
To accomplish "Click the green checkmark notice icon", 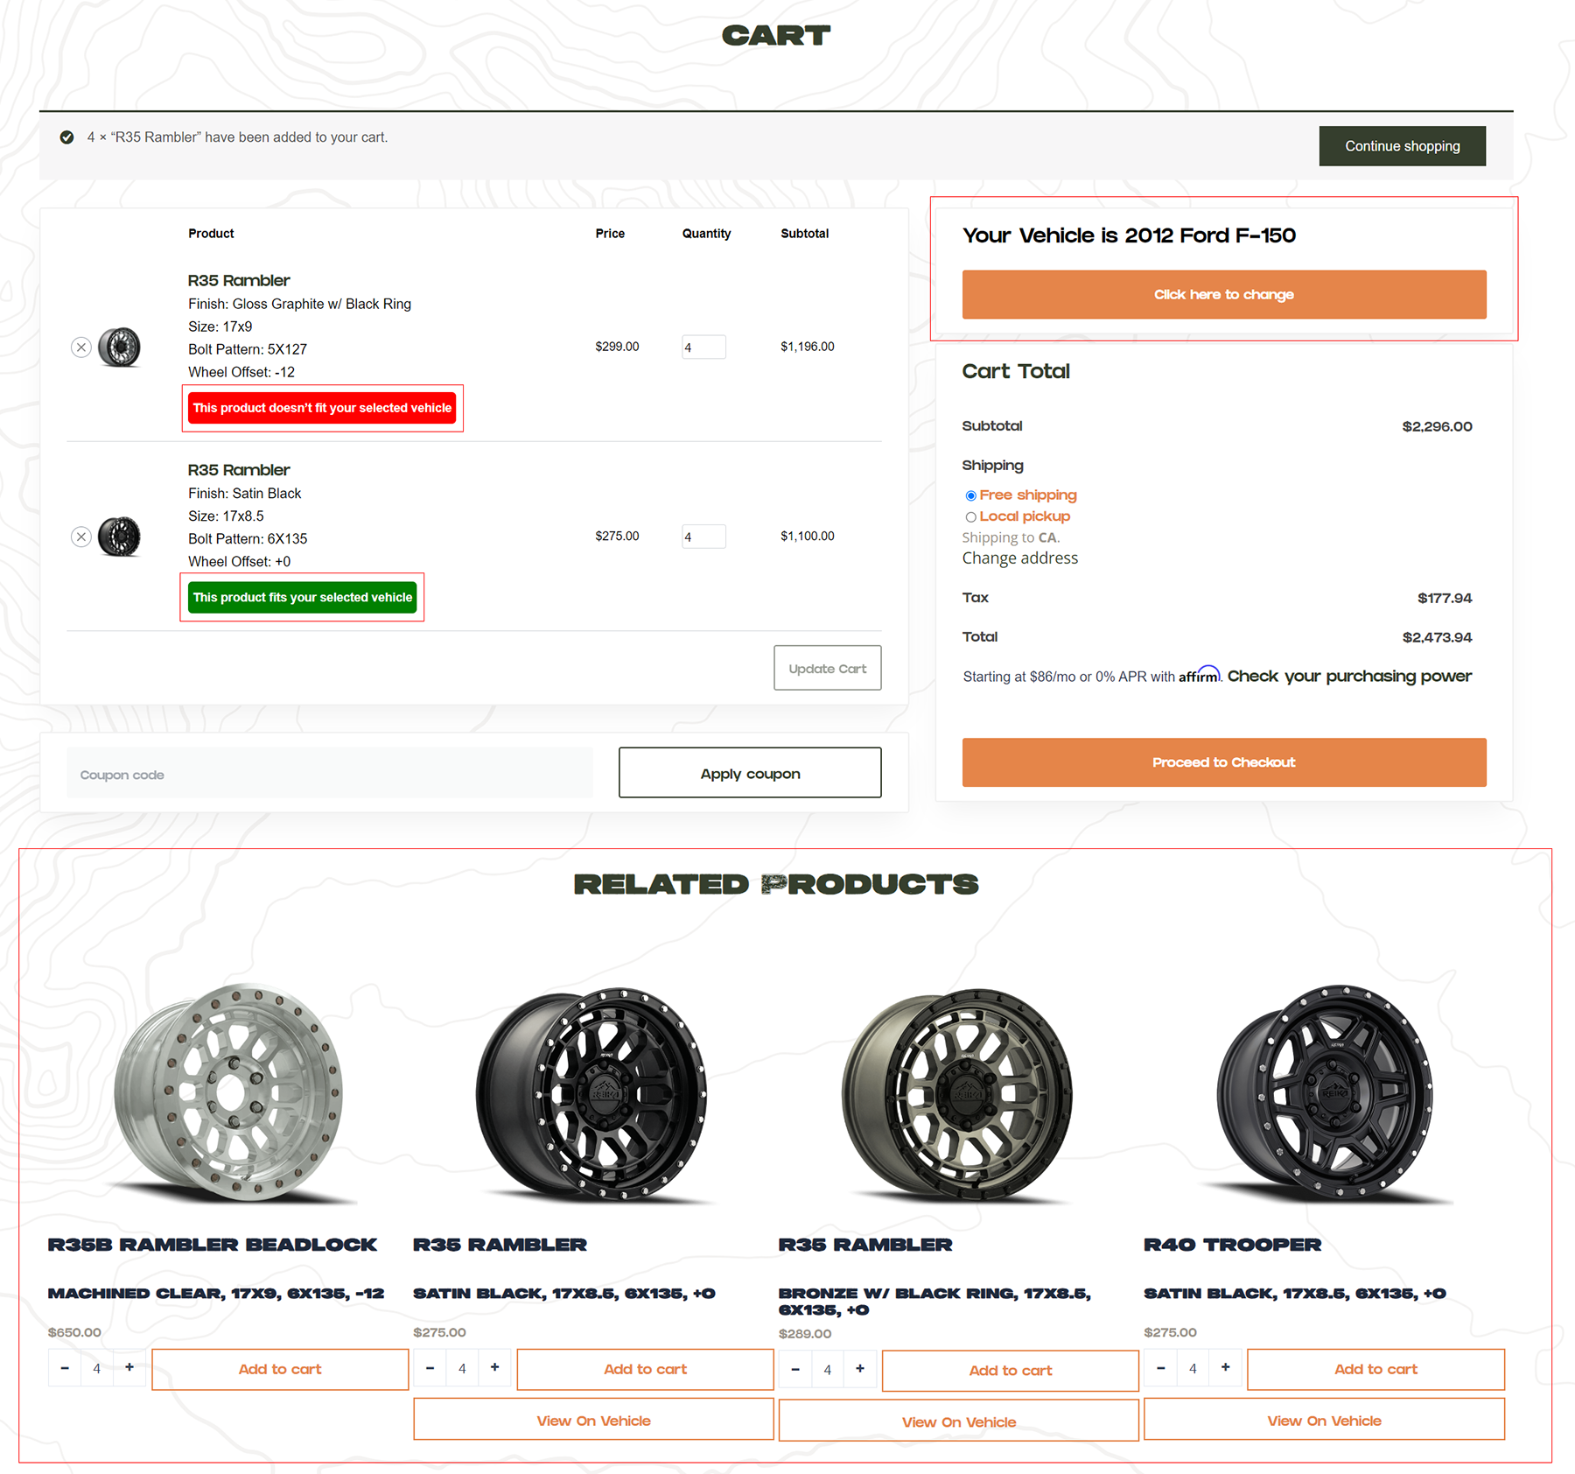I will pos(66,137).
